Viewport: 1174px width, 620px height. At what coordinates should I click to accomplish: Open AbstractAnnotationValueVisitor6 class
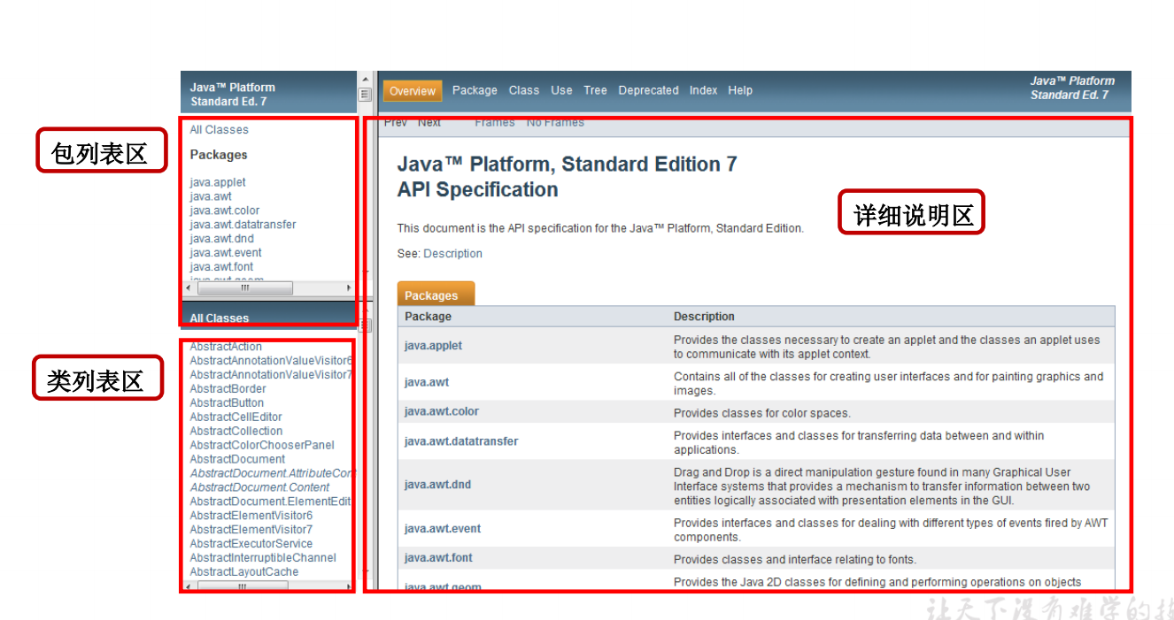point(271,361)
